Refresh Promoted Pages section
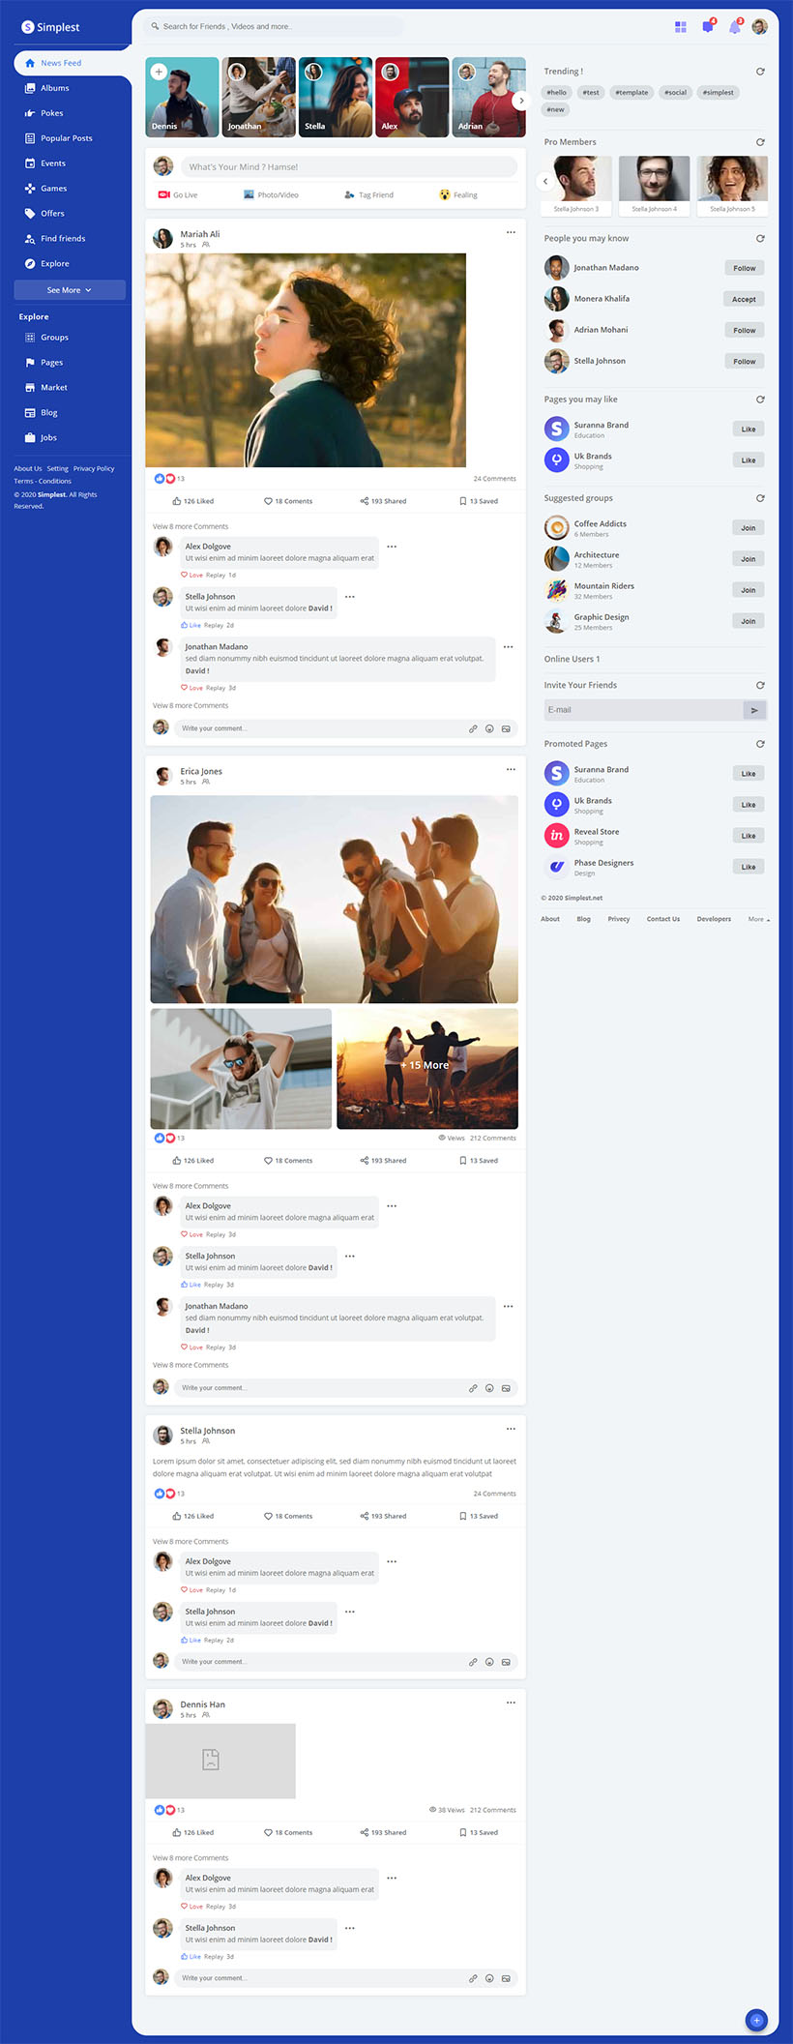This screenshot has height=2044, width=793. click(x=760, y=744)
